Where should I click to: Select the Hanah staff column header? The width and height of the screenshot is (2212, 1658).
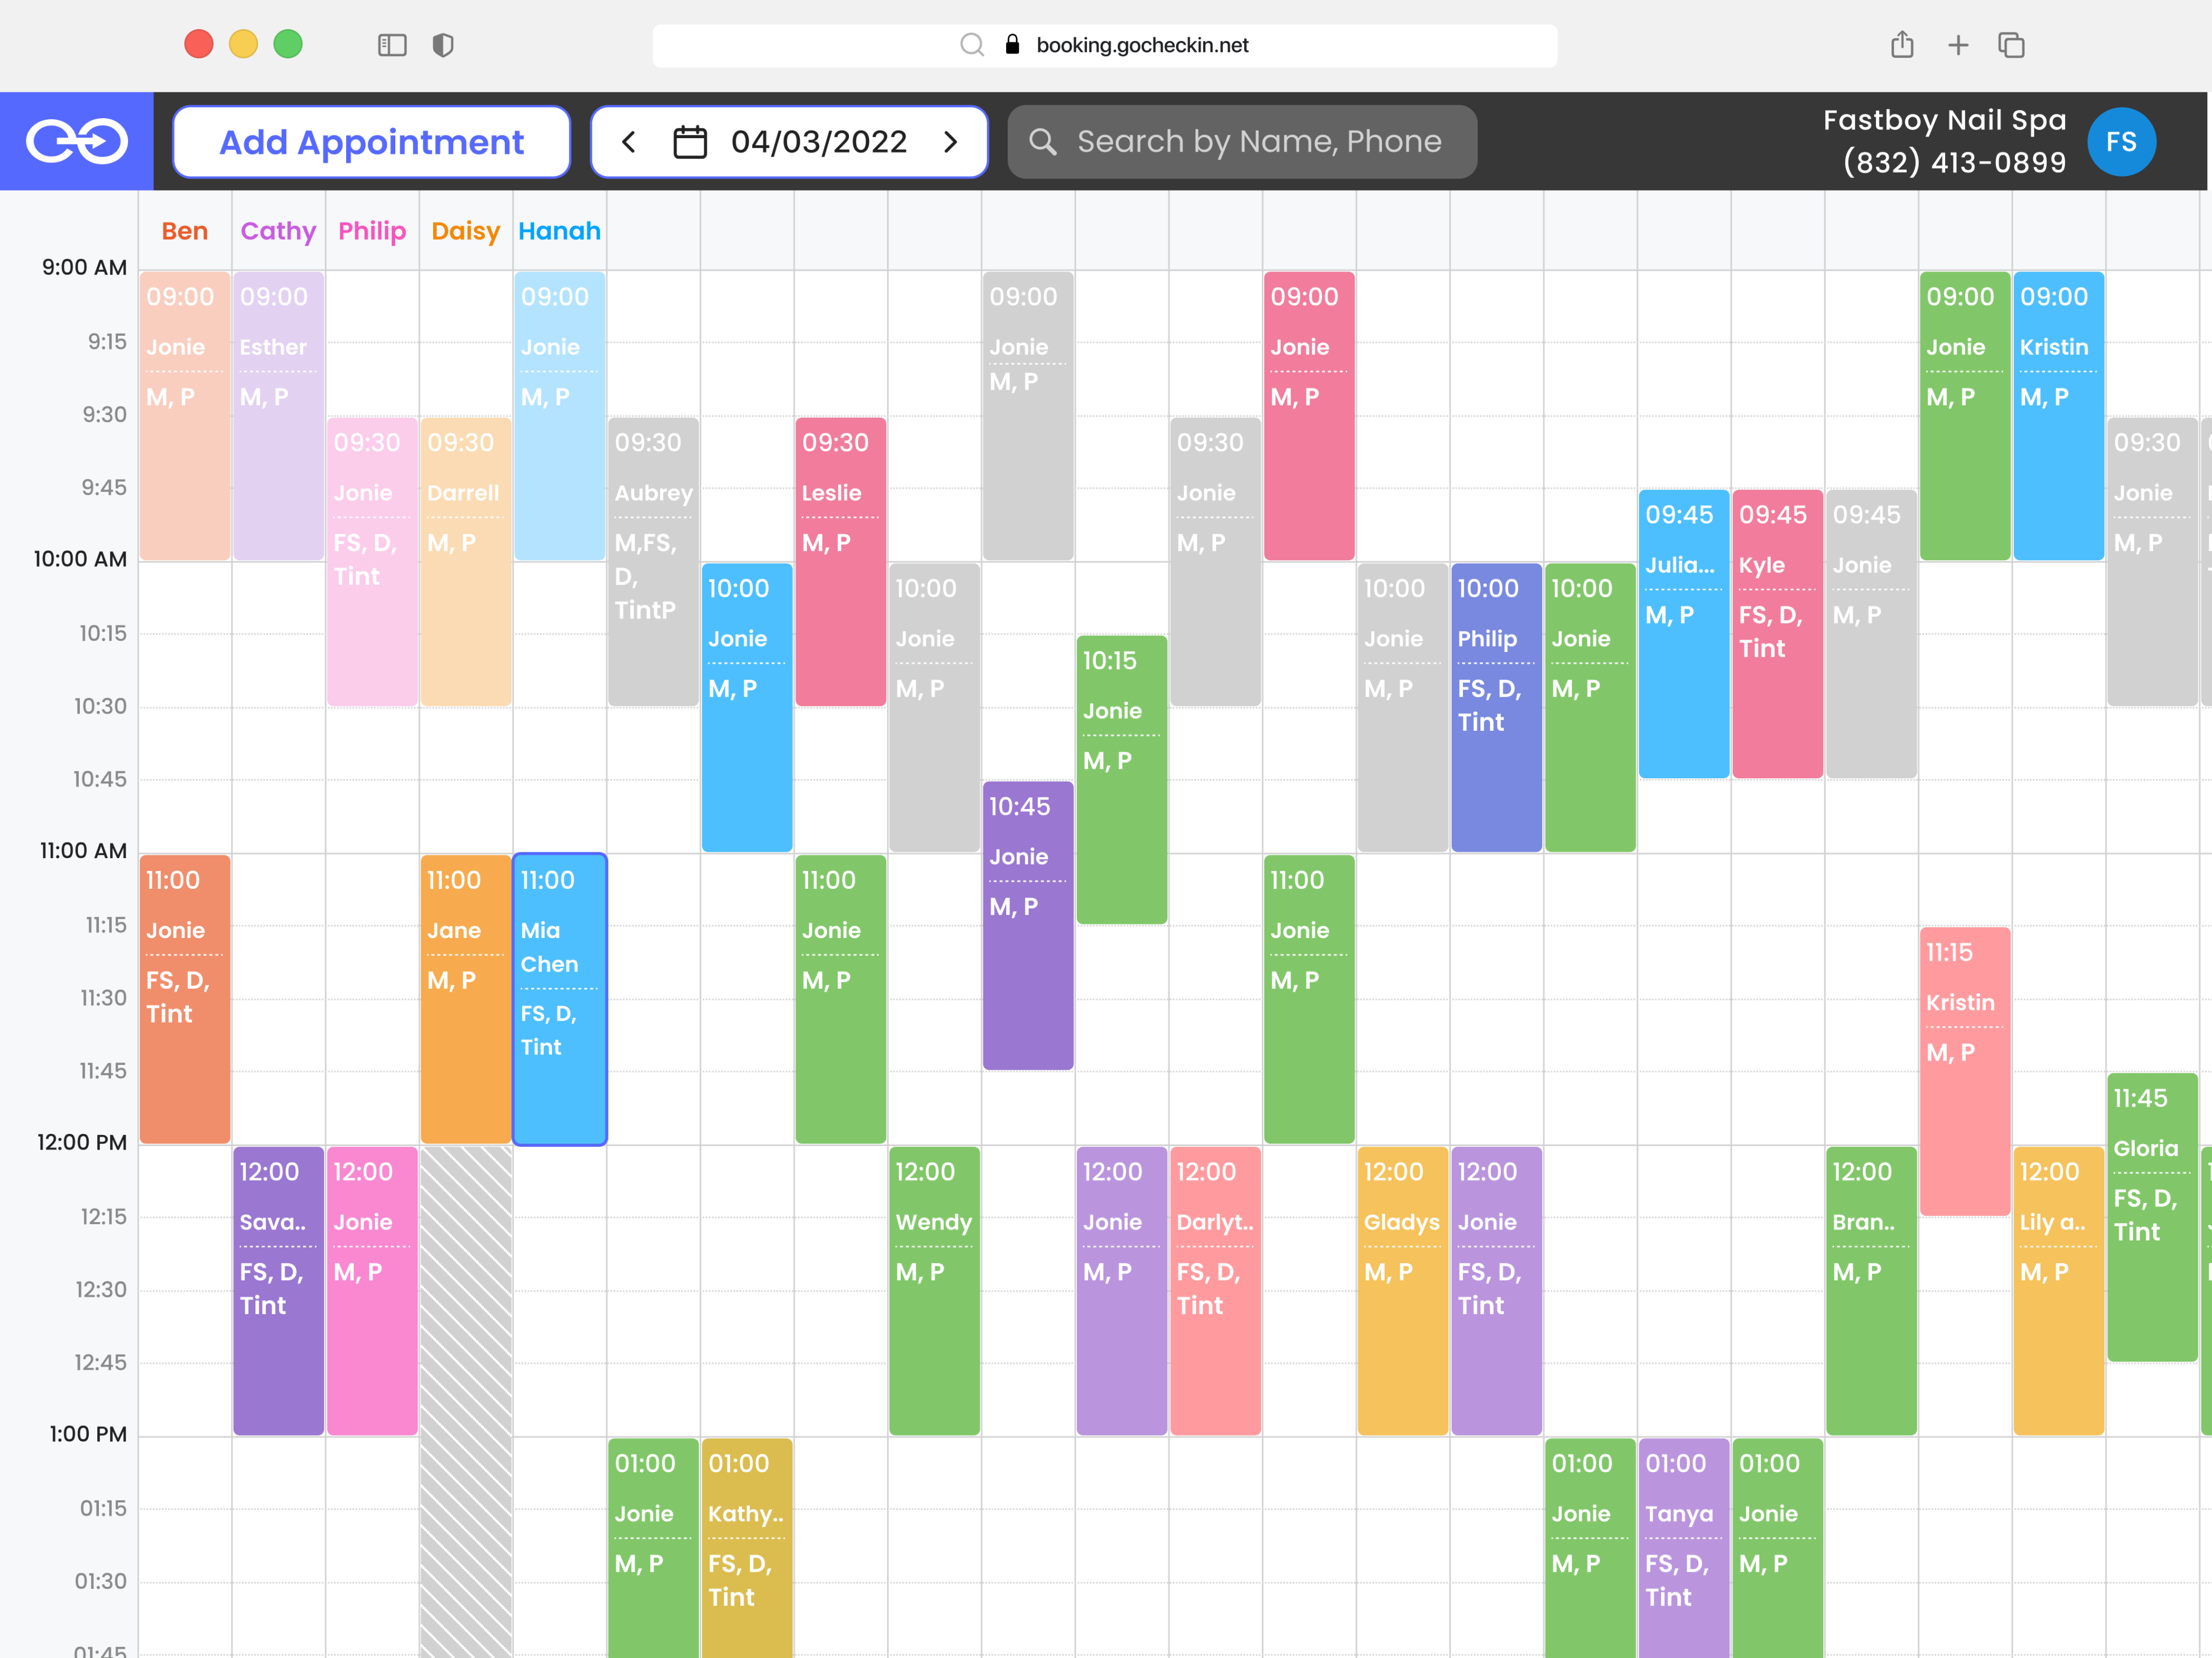[559, 231]
